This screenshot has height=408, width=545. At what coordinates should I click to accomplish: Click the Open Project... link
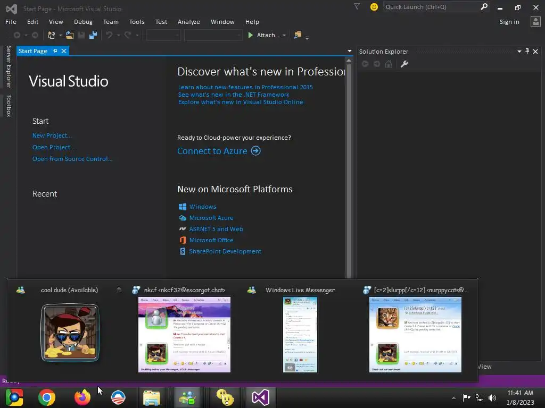(54, 147)
